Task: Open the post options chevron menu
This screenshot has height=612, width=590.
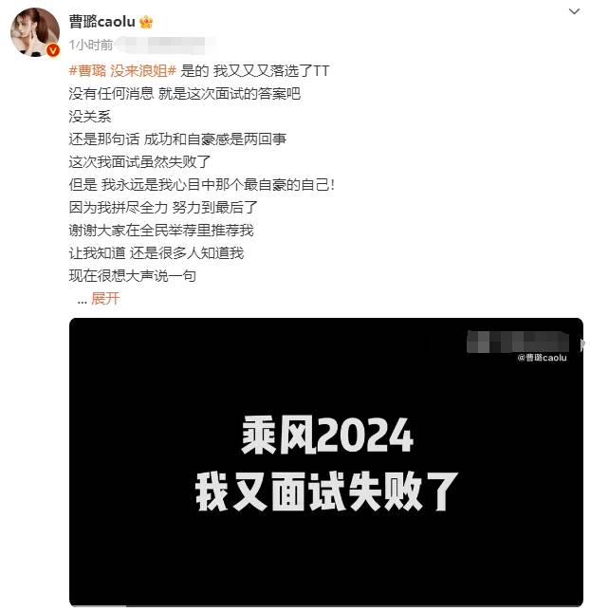Action: click(x=574, y=11)
